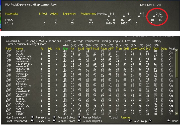180x125 pixels.
Task: Sort pilots by Defn skill header
Action: pyautogui.click(x=156, y=49)
